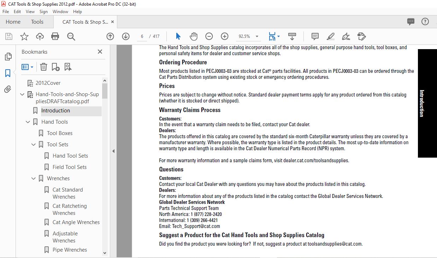Toggle the scrolling read mode icon

(x=292, y=36)
